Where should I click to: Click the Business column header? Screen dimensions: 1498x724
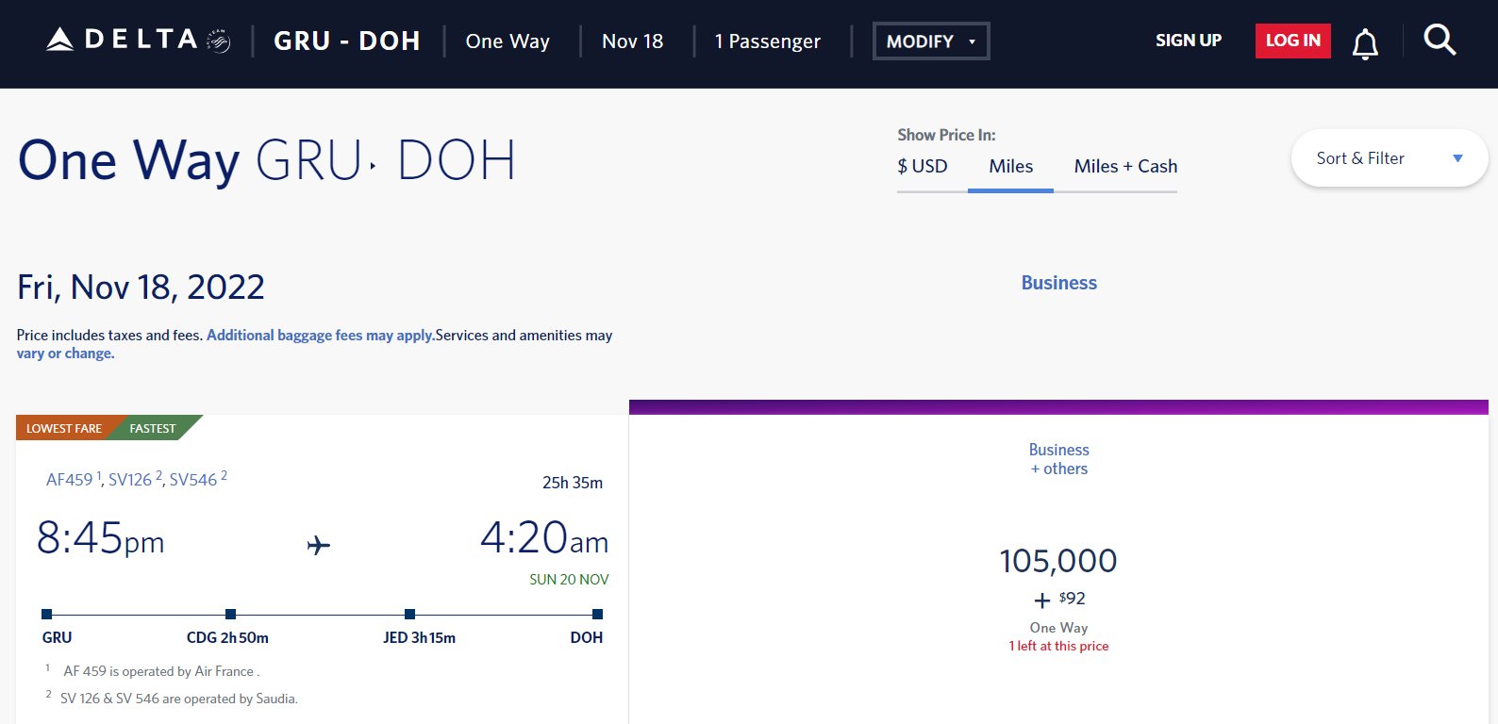point(1059,283)
